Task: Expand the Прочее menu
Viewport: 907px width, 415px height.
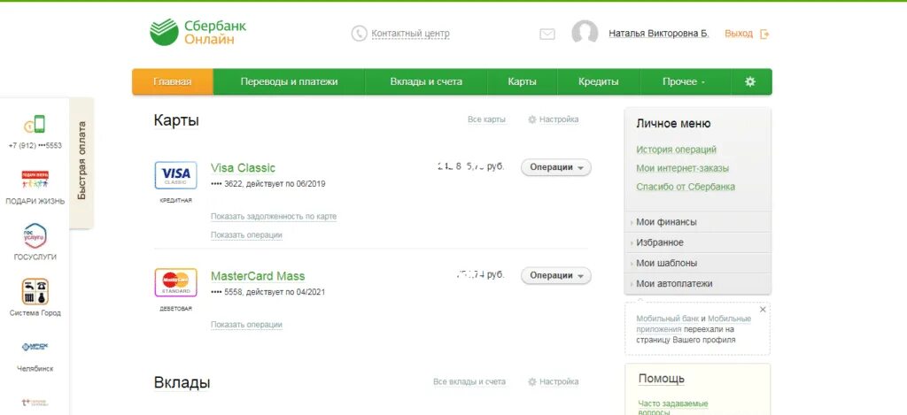Action: [x=685, y=81]
